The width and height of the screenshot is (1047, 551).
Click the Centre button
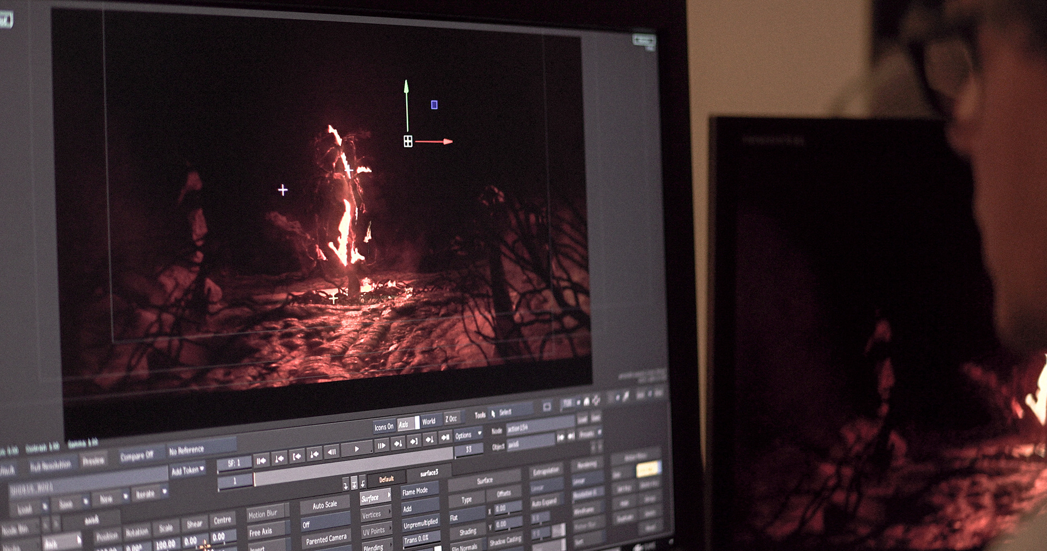(x=222, y=520)
